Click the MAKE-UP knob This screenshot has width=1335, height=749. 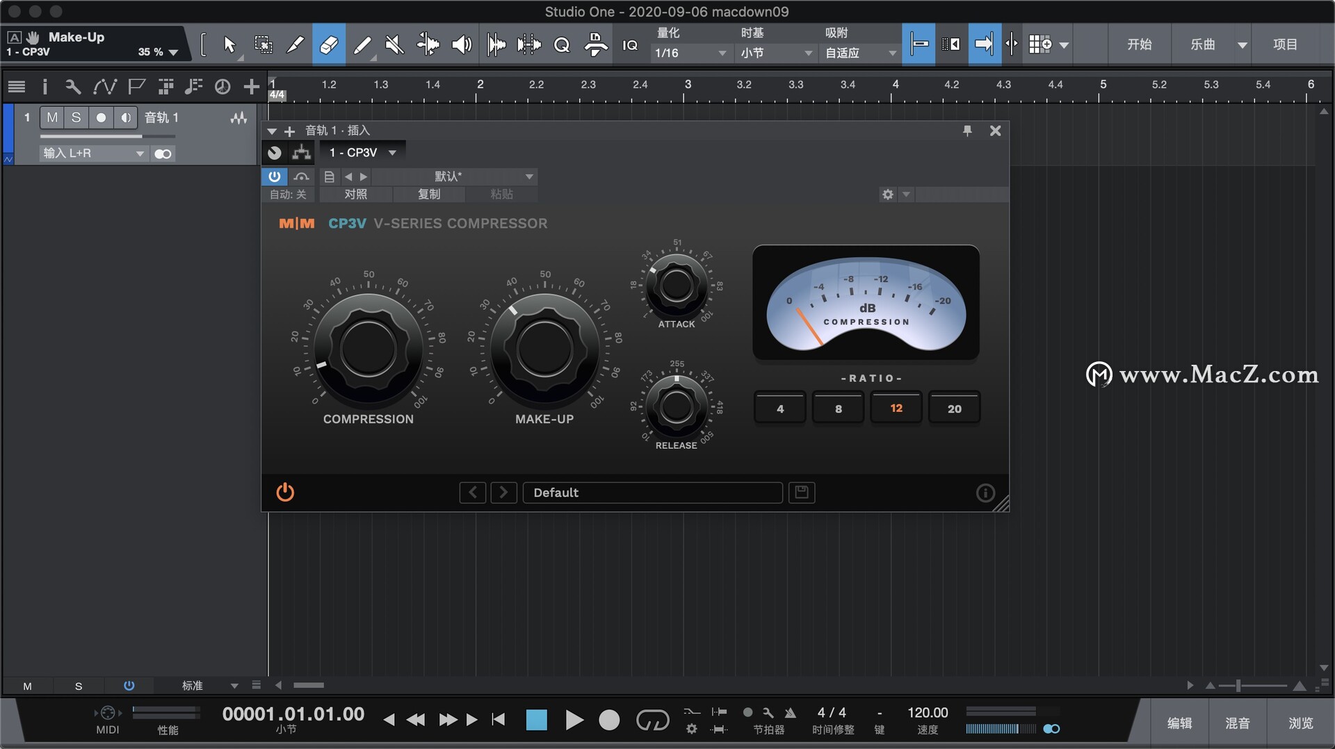(544, 349)
